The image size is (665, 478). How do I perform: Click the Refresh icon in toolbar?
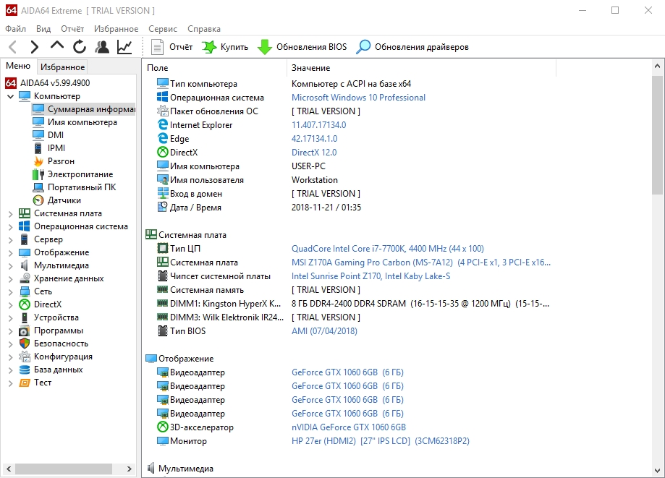click(x=80, y=46)
